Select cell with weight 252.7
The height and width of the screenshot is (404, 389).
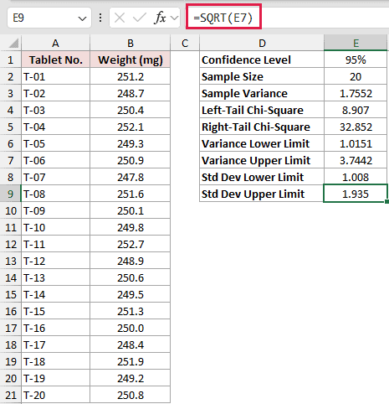[131, 244]
